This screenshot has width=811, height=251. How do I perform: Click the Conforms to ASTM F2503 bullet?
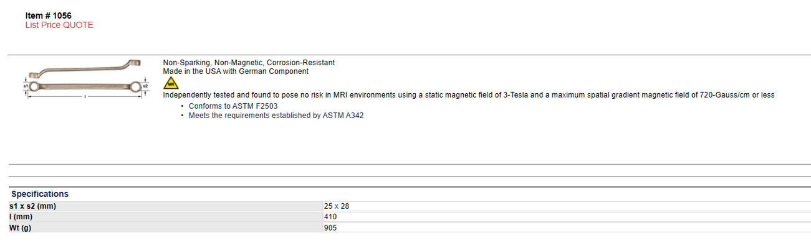(233, 106)
